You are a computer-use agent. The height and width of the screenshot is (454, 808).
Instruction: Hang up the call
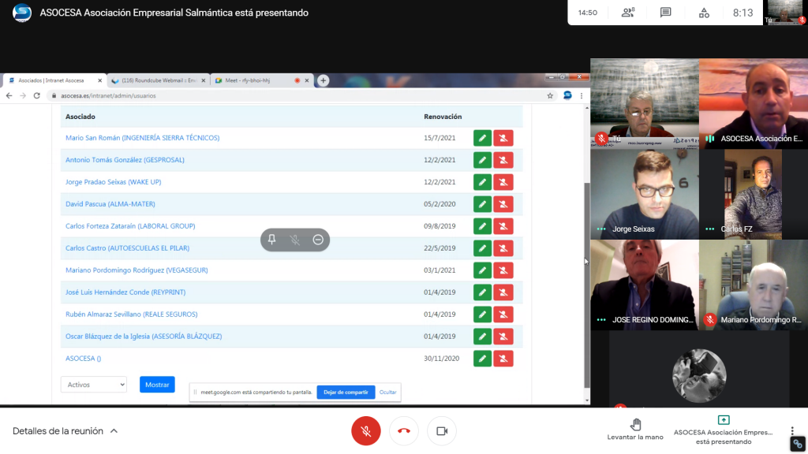404,431
